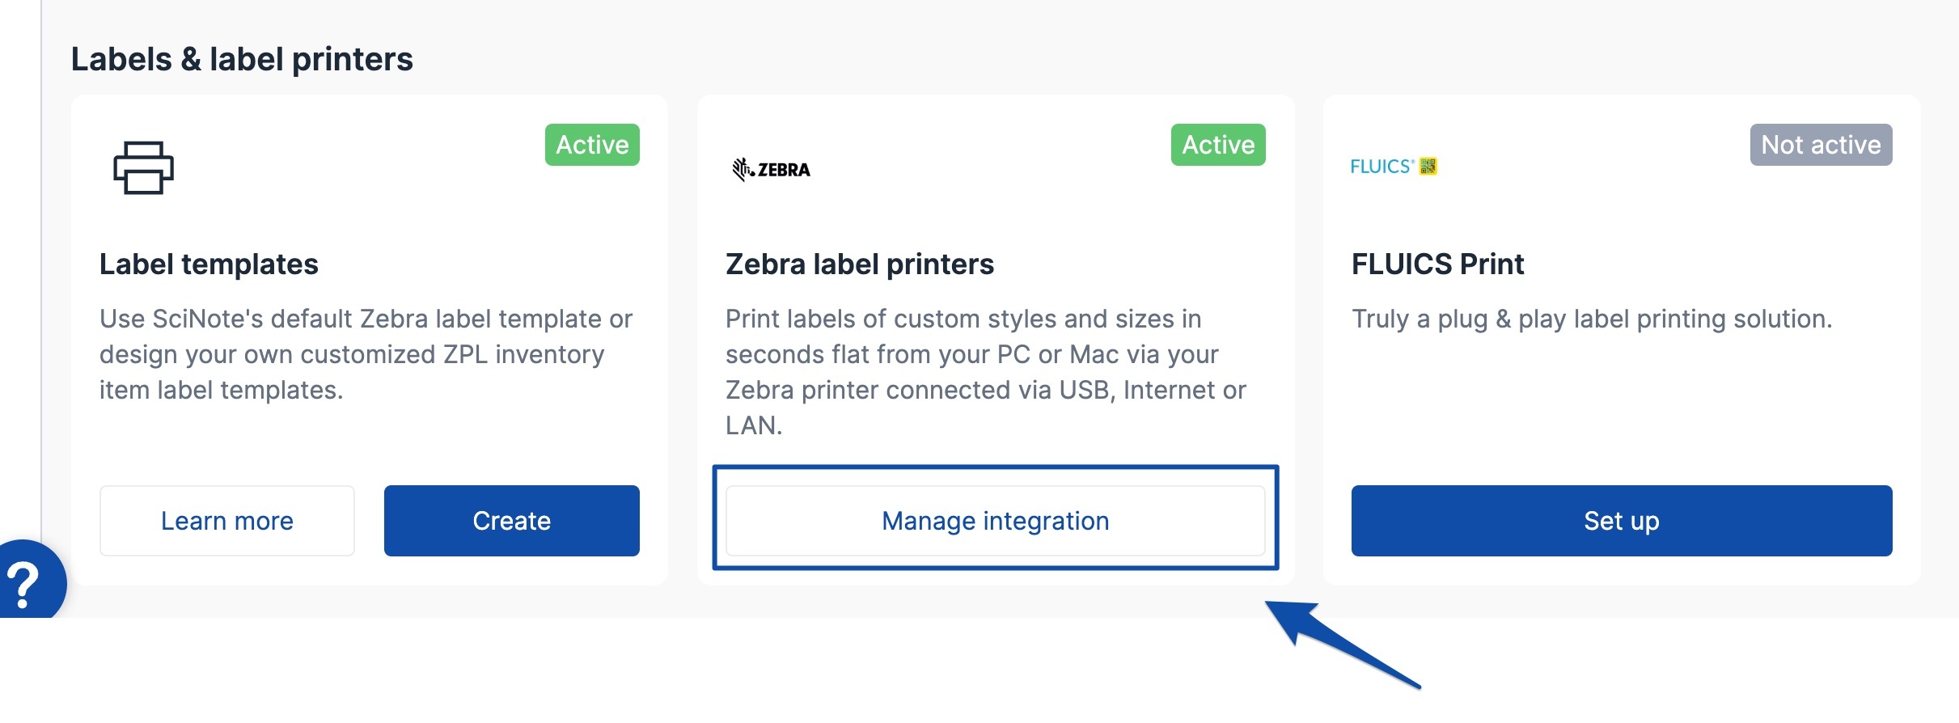This screenshot has width=1959, height=723.
Task: Enable the FLUICS Print integration via Set up
Action: coord(1620,520)
